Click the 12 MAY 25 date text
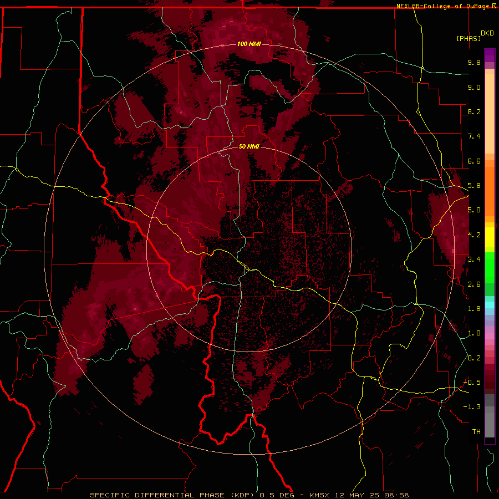This screenshot has height=499, width=499. pyautogui.click(x=356, y=495)
